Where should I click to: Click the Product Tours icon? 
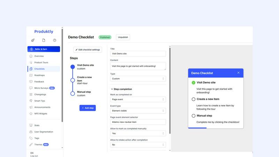point(31,62)
